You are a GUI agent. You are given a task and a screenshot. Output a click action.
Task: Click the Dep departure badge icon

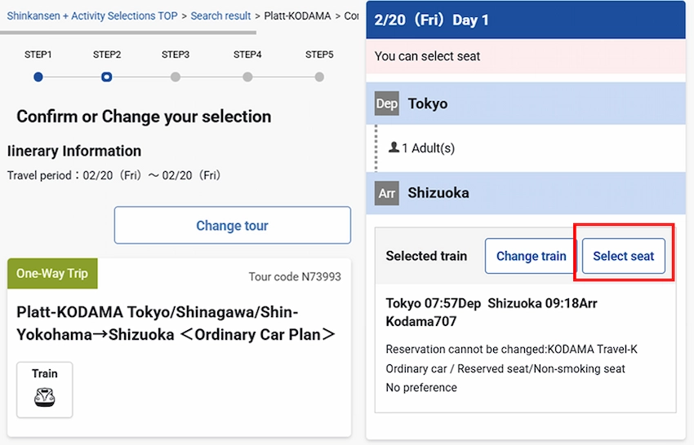(x=387, y=104)
